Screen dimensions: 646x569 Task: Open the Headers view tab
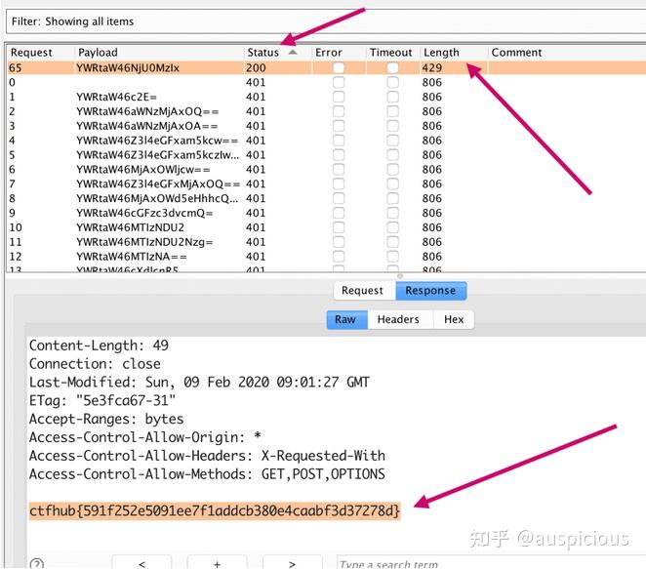point(398,319)
